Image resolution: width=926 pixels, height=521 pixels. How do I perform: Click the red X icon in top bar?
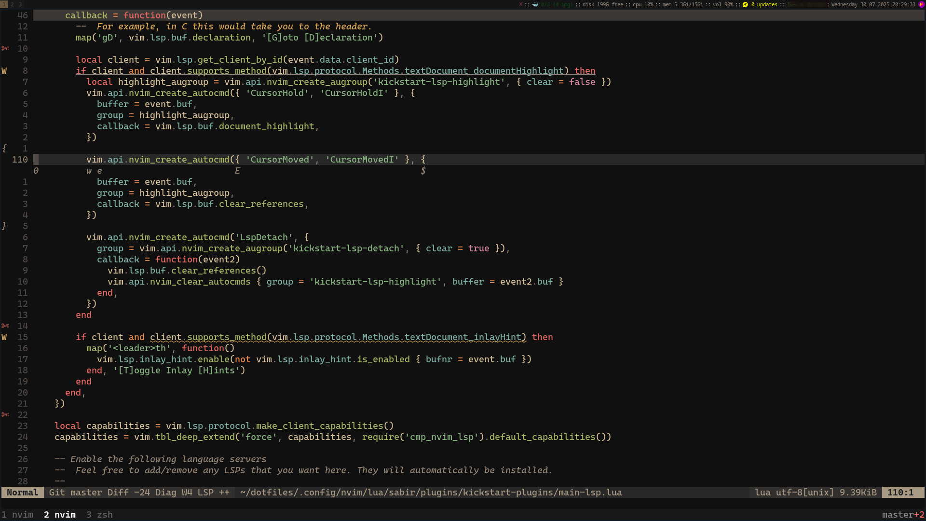[520, 4]
